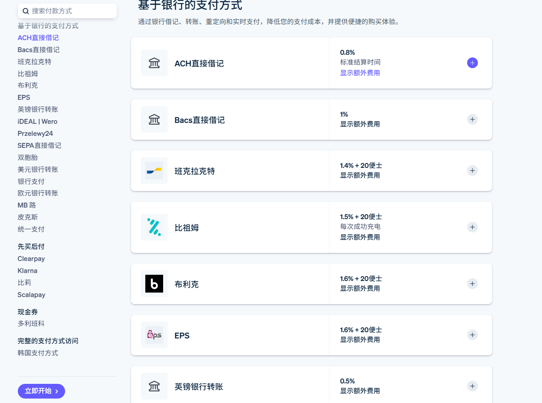
Task: Click the 英镑银行转账 card title
Action: pyautogui.click(x=199, y=387)
